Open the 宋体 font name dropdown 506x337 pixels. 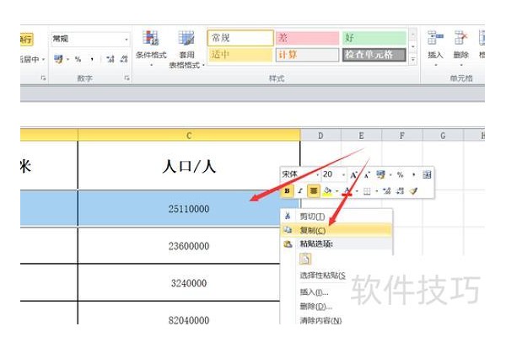(x=318, y=174)
